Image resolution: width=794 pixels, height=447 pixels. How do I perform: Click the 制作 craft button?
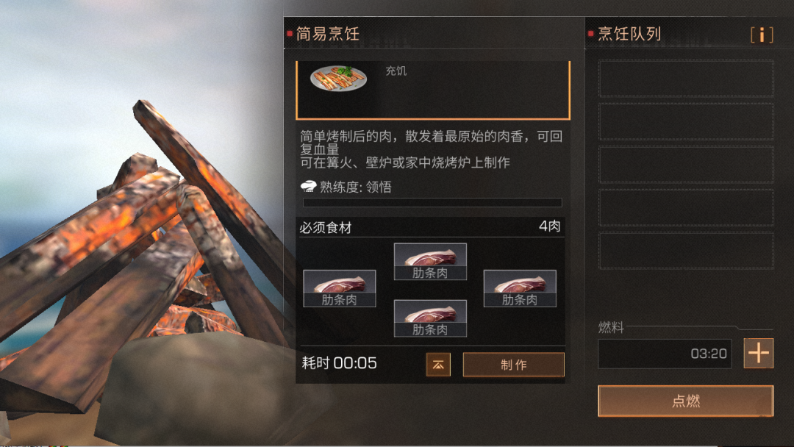[513, 365]
